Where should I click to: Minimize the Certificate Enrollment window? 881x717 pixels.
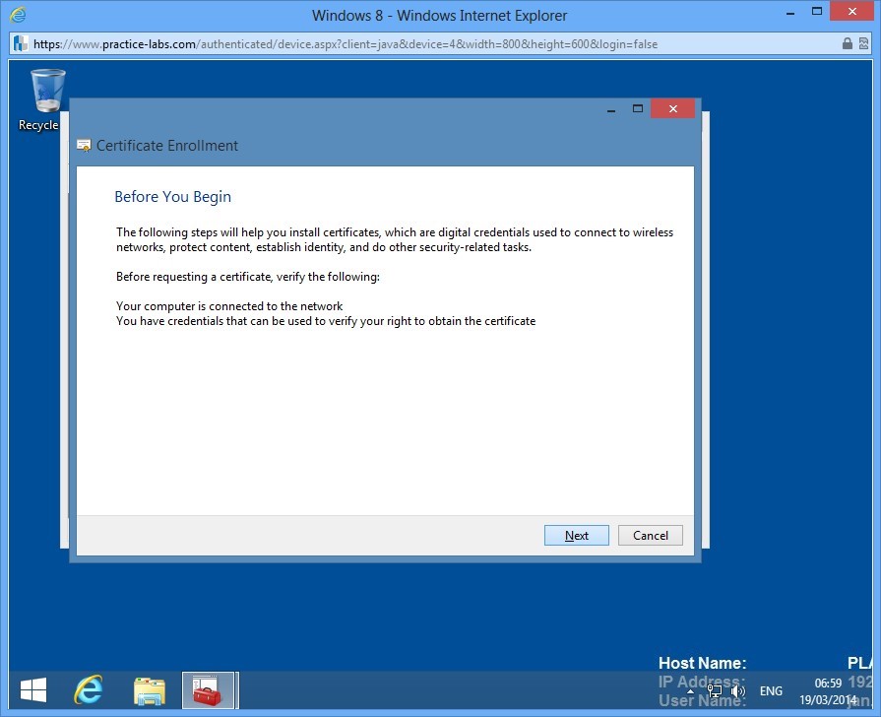(x=611, y=108)
